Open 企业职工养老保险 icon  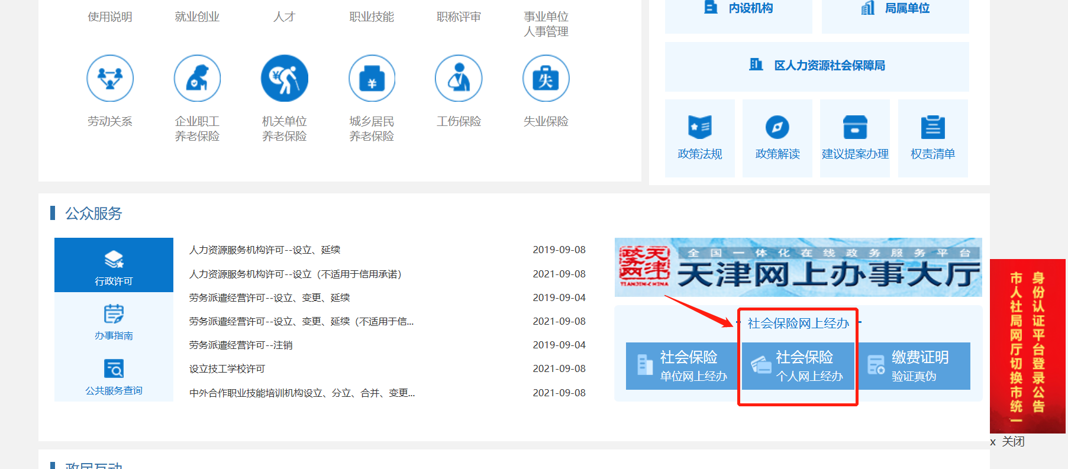[197, 78]
